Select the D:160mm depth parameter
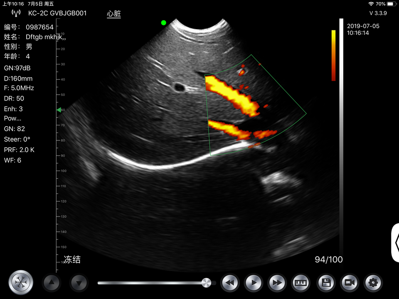This screenshot has height=299, width=399. [18, 78]
